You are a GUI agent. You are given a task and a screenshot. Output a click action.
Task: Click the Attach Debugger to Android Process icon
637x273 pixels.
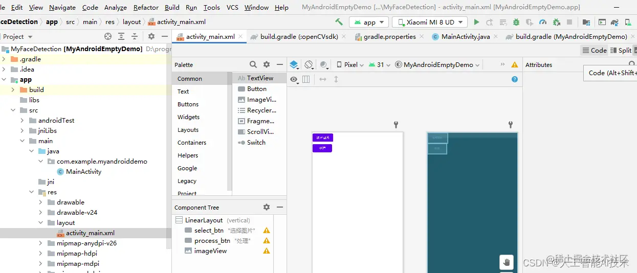pyautogui.click(x=556, y=22)
